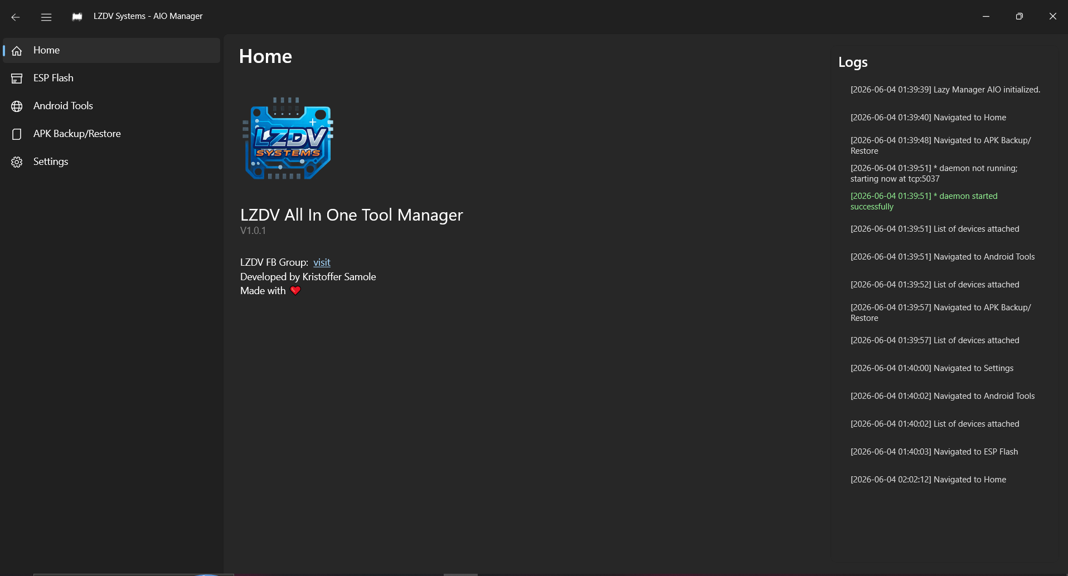Click the APK Backup/Restore phone icon
Screen dimensions: 1068x576
pyautogui.click(x=17, y=134)
